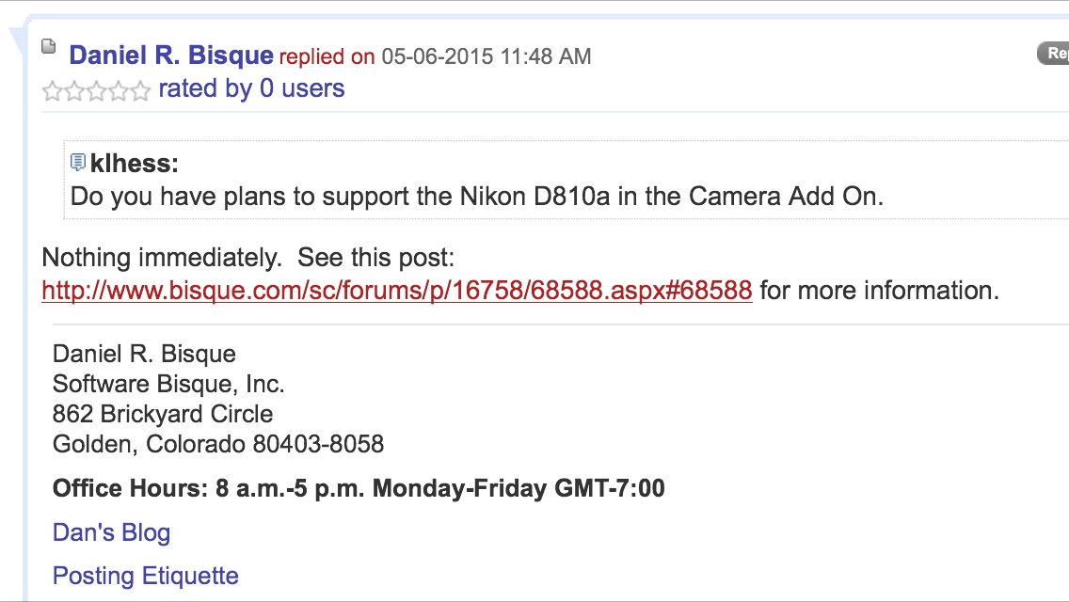Click the quoted Nikon D810a question text
1069x602 pixels.
(476, 198)
